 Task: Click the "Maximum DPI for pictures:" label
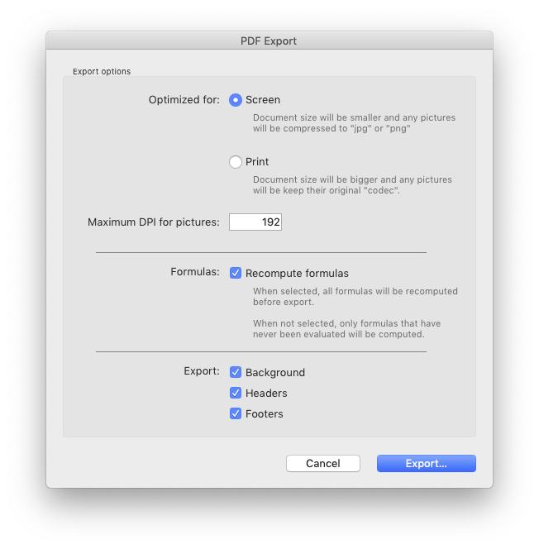pos(154,222)
